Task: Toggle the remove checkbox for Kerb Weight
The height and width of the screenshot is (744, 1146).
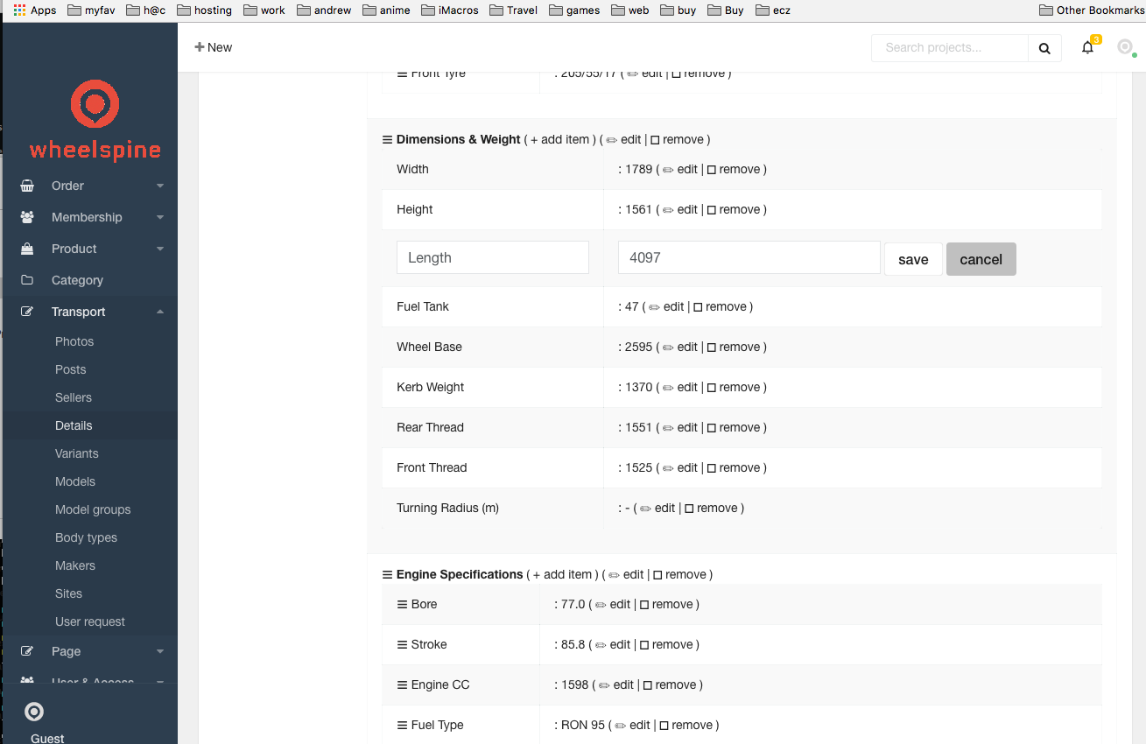Action: pos(712,388)
